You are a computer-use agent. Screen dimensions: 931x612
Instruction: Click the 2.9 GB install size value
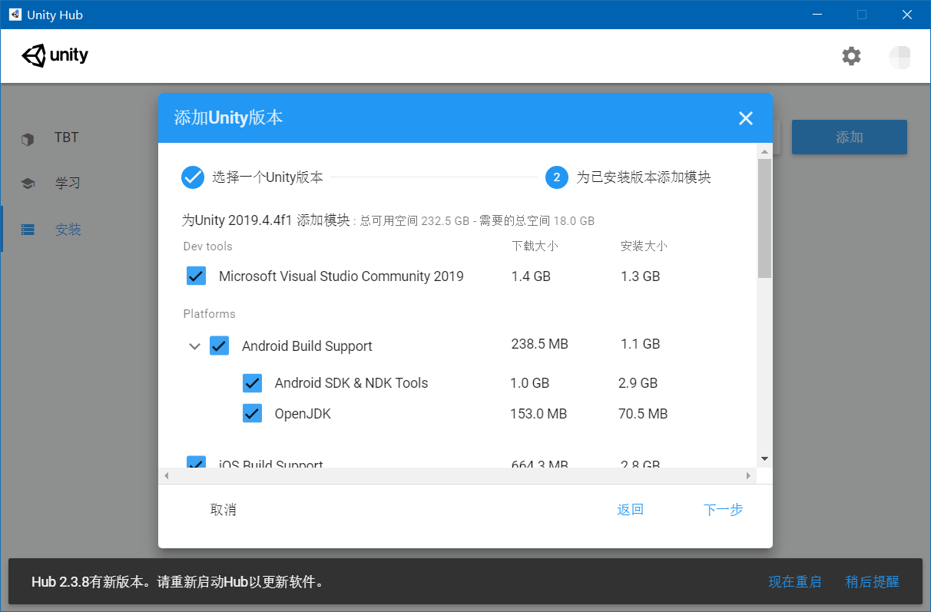[x=638, y=383]
